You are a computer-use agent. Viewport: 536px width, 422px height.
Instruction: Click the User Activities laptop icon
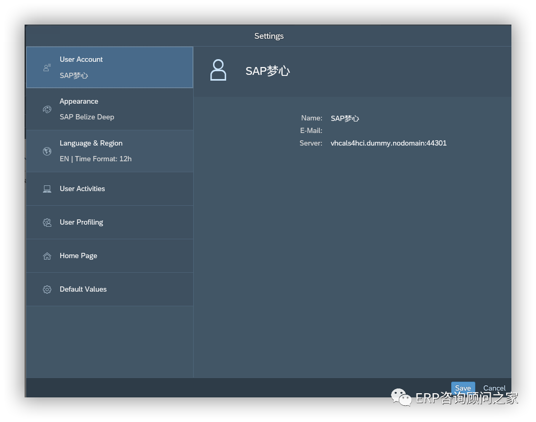(x=47, y=189)
